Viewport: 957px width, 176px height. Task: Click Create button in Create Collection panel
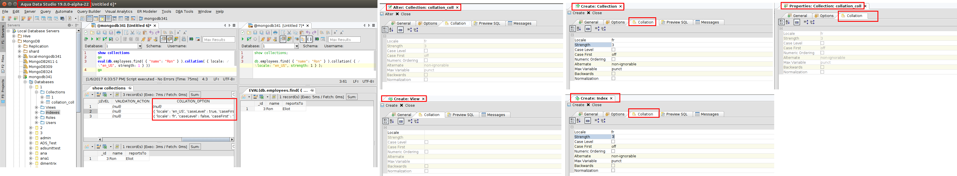(576, 13)
